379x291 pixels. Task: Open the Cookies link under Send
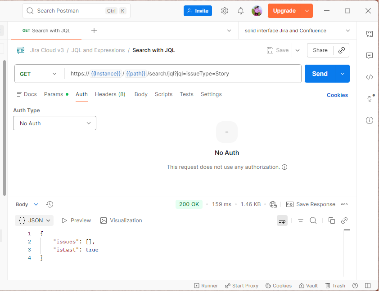(x=337, y=95)
